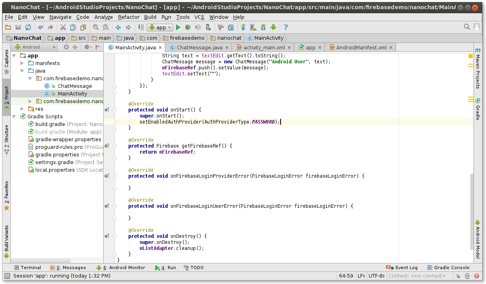The width and height of the screenshot is (486, 284).
Task: Click the Find magnifier icon
Action: pos(96,27)
